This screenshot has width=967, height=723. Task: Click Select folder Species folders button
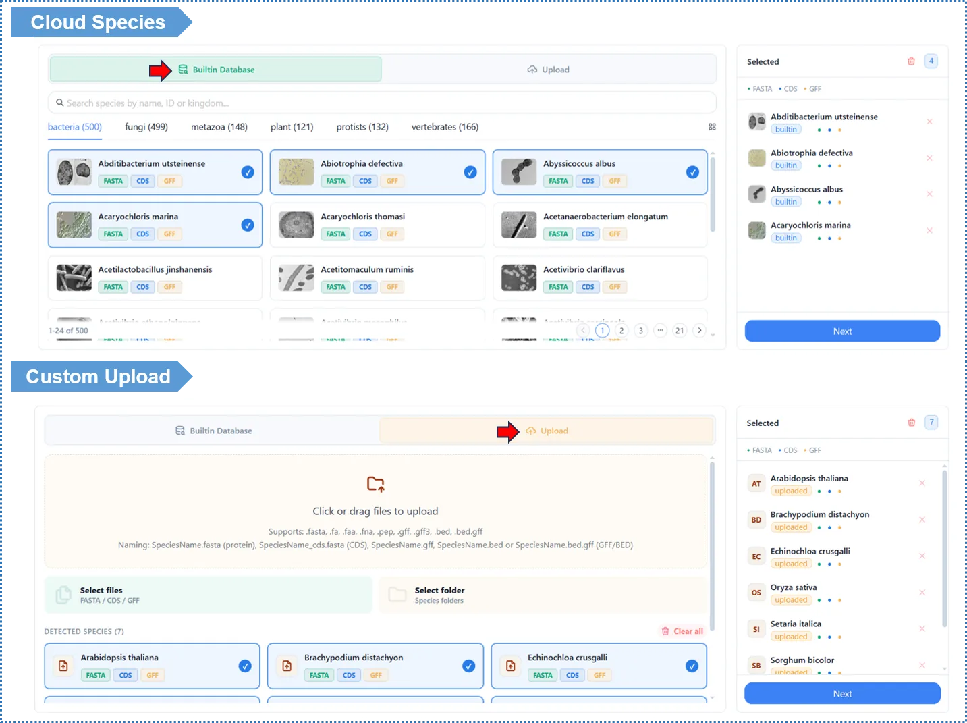543,595
